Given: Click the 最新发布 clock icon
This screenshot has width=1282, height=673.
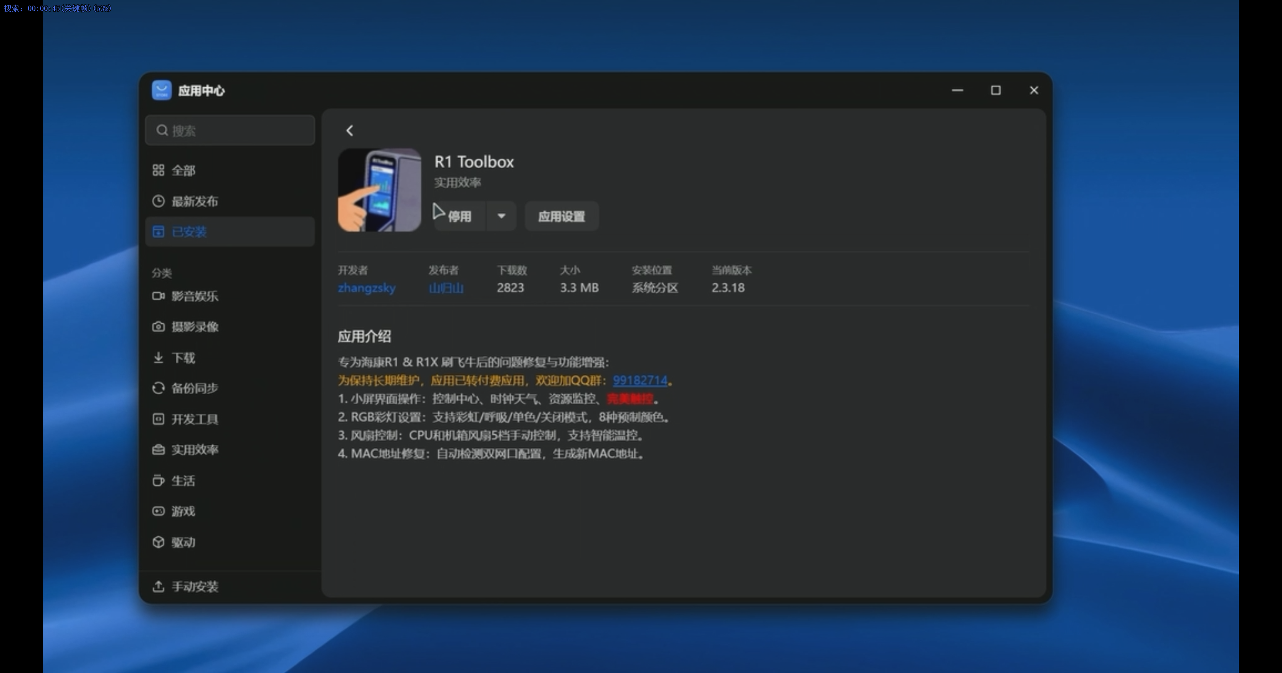Looking at the screenshot, I should 158,201.
